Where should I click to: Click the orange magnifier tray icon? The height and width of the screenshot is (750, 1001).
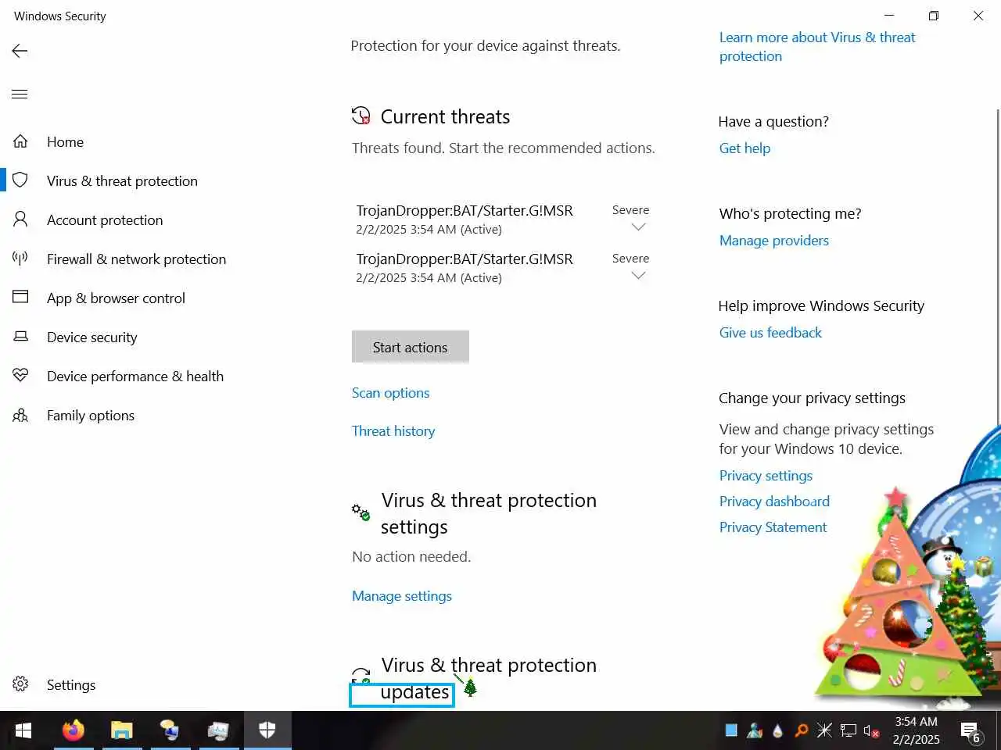pyautogui.click(x=801, y=730)
